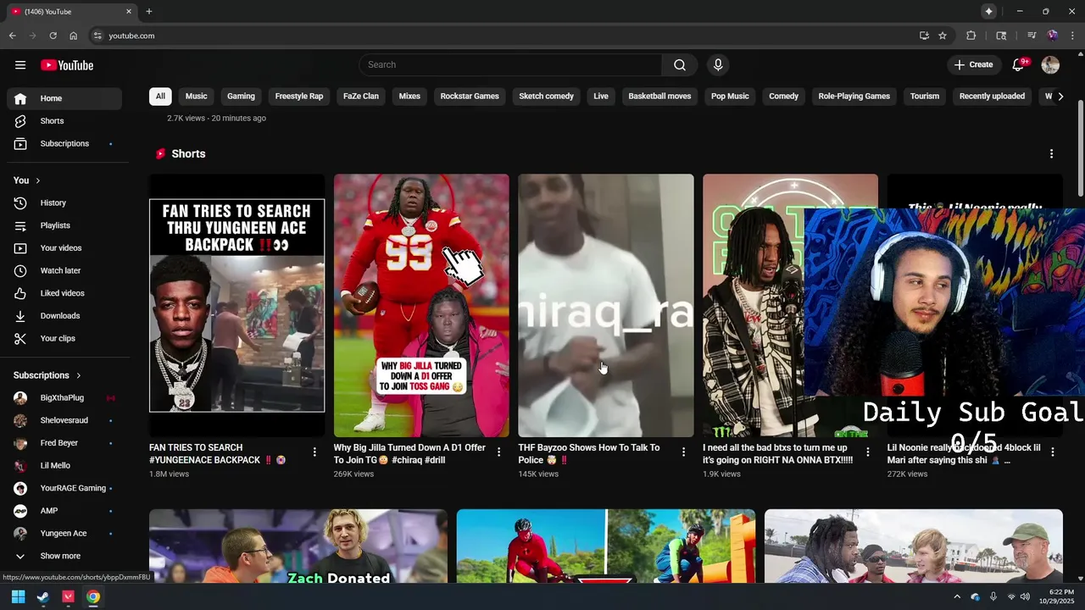Select the All filter chip
Screen dimensions: 1085x610
click(x=160, y=97)
